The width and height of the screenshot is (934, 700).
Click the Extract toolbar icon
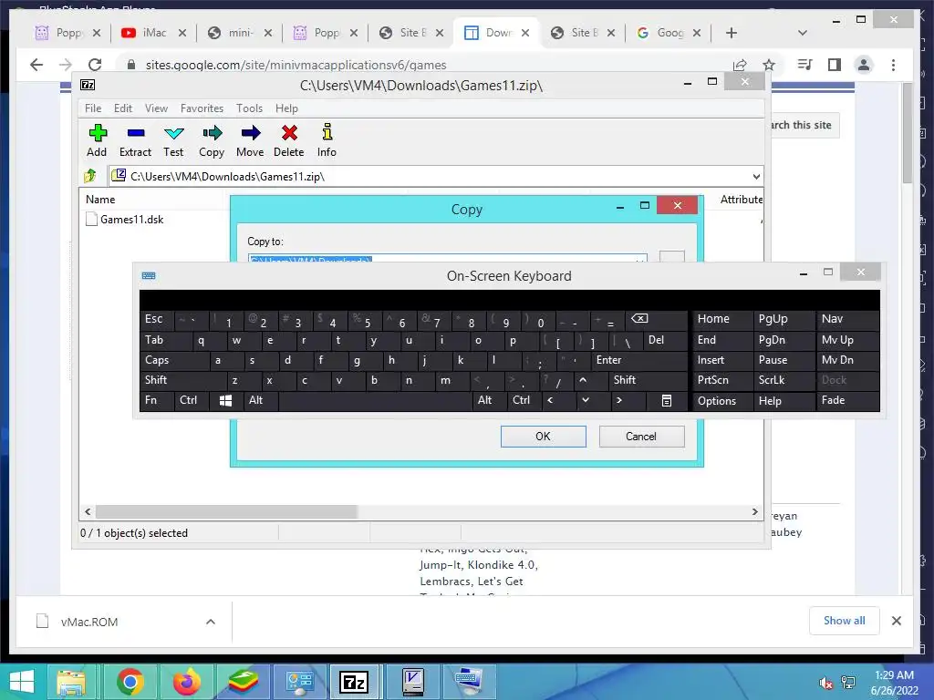point(135,140)
